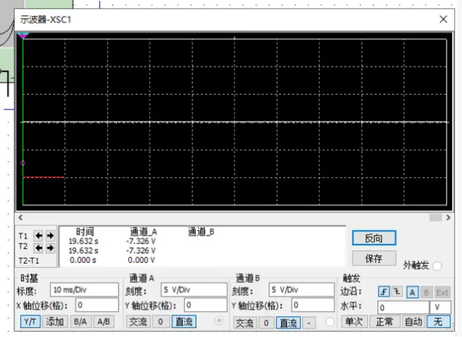Screen dimensions: 462x337
Task: Select 添加 (Add) display mode
Action: pos(55,322)
